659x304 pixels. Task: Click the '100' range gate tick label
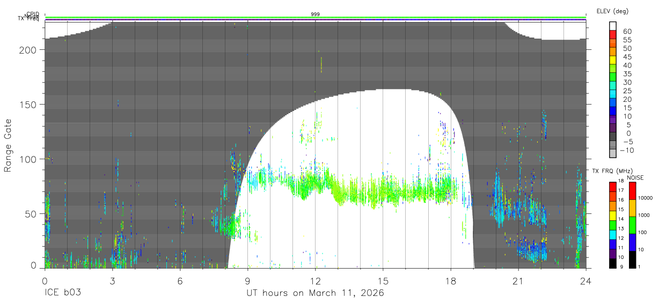pos(28,159)
